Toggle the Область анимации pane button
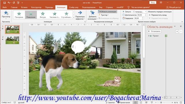The height and width of the screenshot is (104, 185). click(108, 12)
